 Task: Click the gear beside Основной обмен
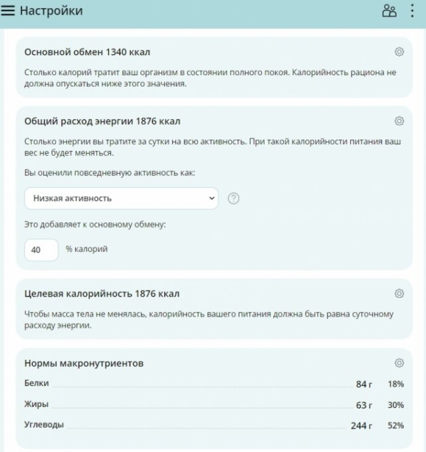point(399,52)
